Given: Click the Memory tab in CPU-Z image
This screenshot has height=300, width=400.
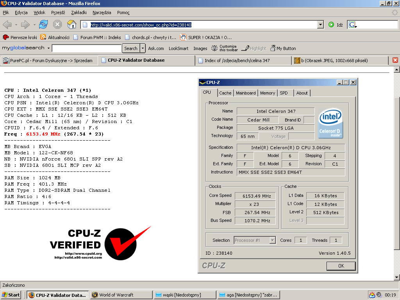Looking at the screenshot, I should click(x=268, y=93).
